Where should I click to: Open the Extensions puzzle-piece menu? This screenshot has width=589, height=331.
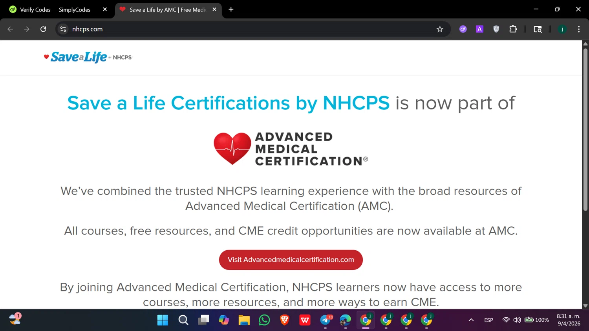pos(513,29)
